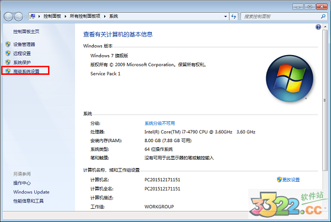Screen dimensions: 331x222
Task: Click the refresh button in address bar
Action: [x=233, y=17]
